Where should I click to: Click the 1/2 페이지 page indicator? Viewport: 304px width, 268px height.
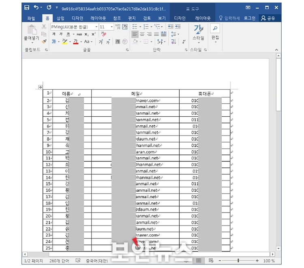[x=33, y=261]
